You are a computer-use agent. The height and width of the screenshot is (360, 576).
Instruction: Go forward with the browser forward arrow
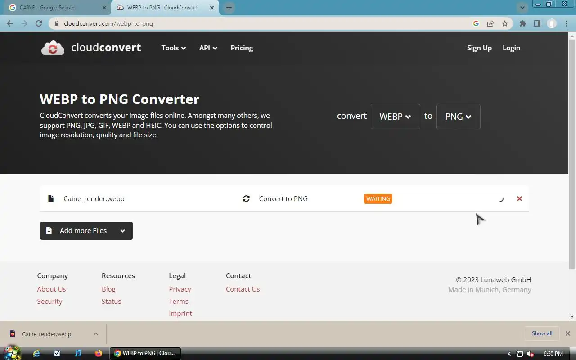pyautogui.click(x=24, y=23)
